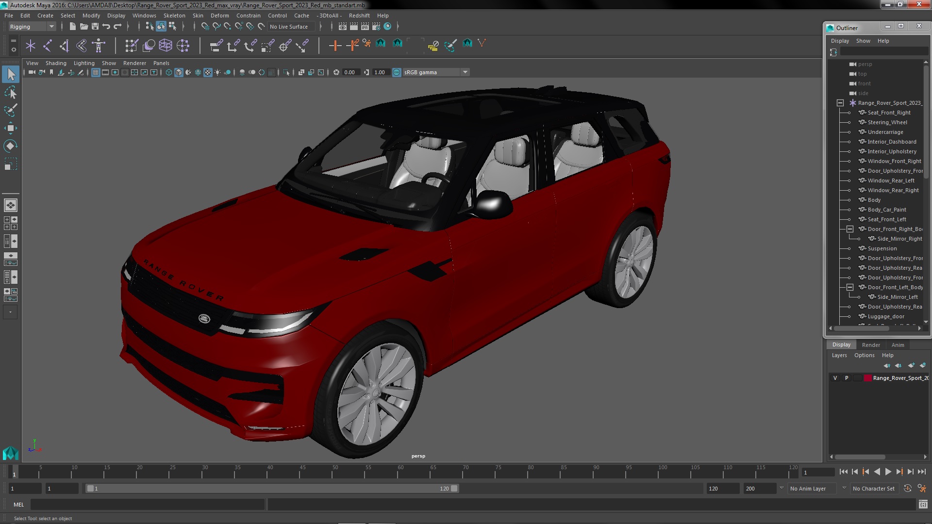The width and height of the screenshot is (932, 524).
Task: Click the Create Lattice shelf icon
Action: click(x=166, y=46)
